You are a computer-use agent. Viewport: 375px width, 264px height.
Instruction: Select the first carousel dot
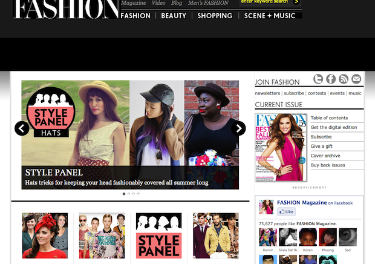point(124,194)
